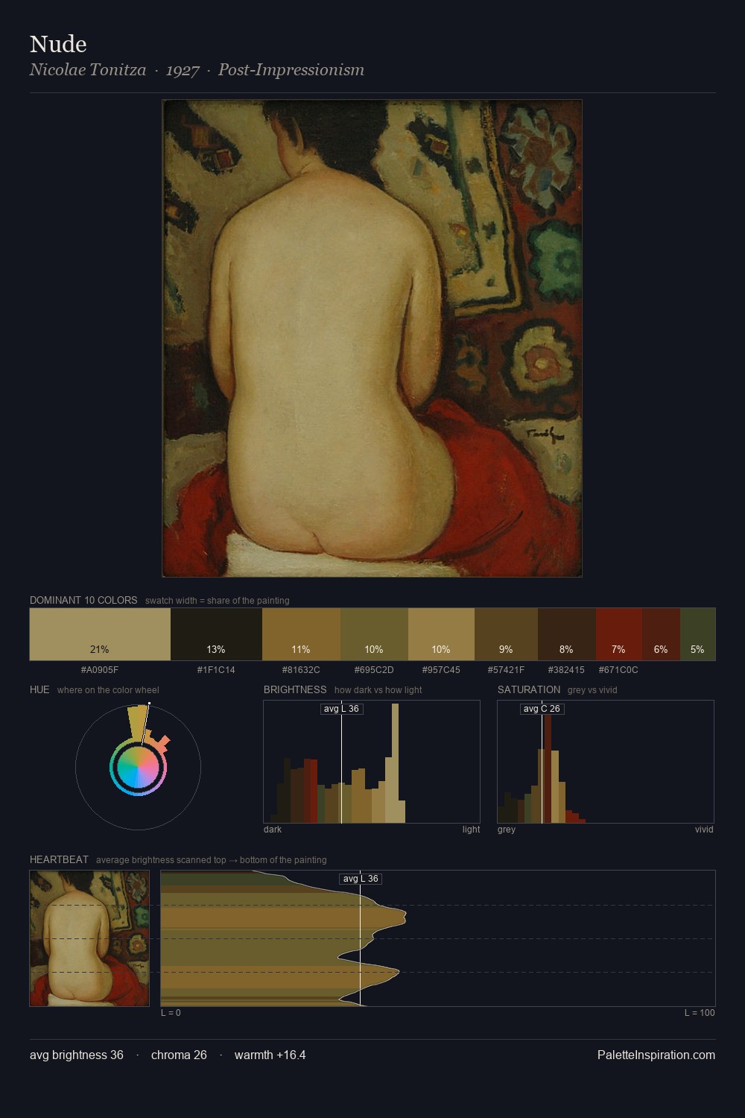Click the 'grey' axis label

507,830
